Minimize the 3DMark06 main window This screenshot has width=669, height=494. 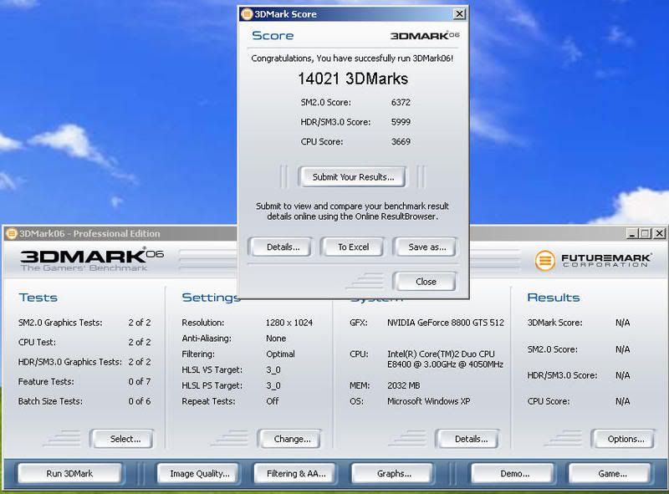coord(632,233)
